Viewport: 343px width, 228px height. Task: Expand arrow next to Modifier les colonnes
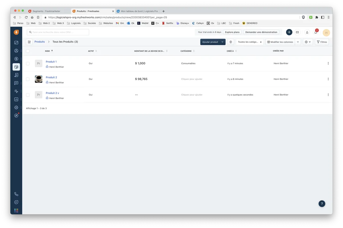point(298,42)
